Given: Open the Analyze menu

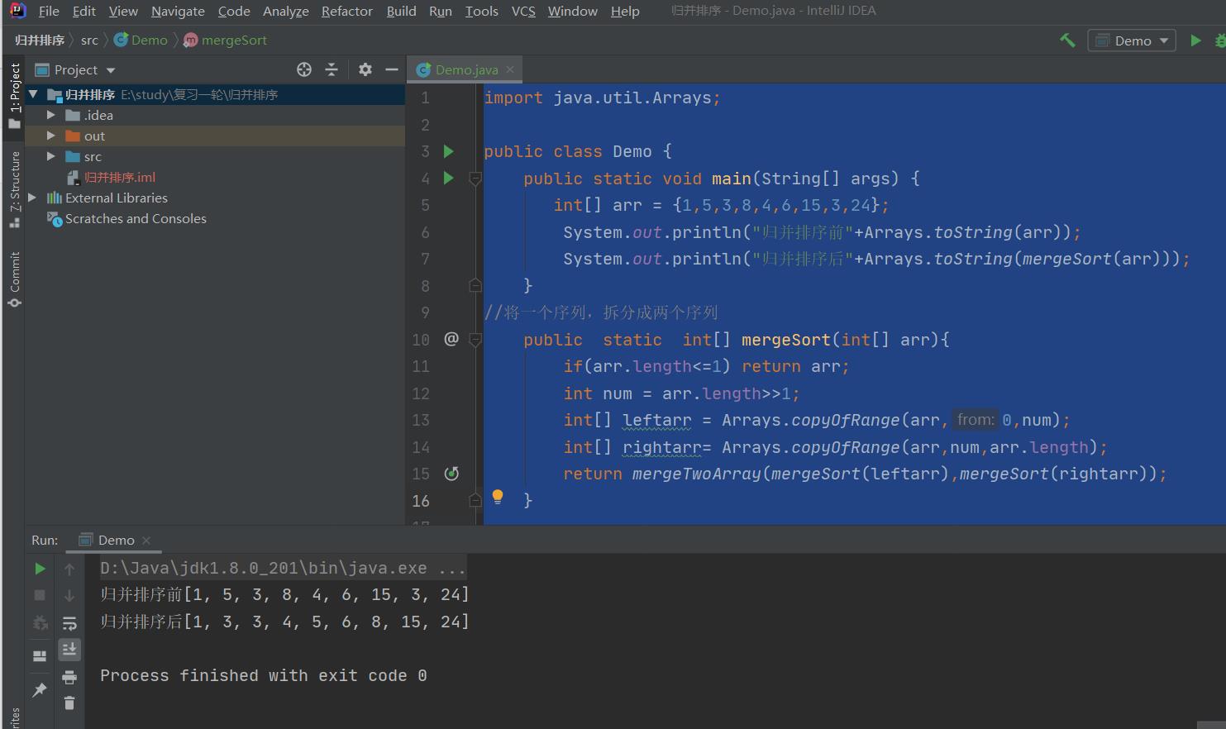Looking at the screenshot, I should click(285, 11).
